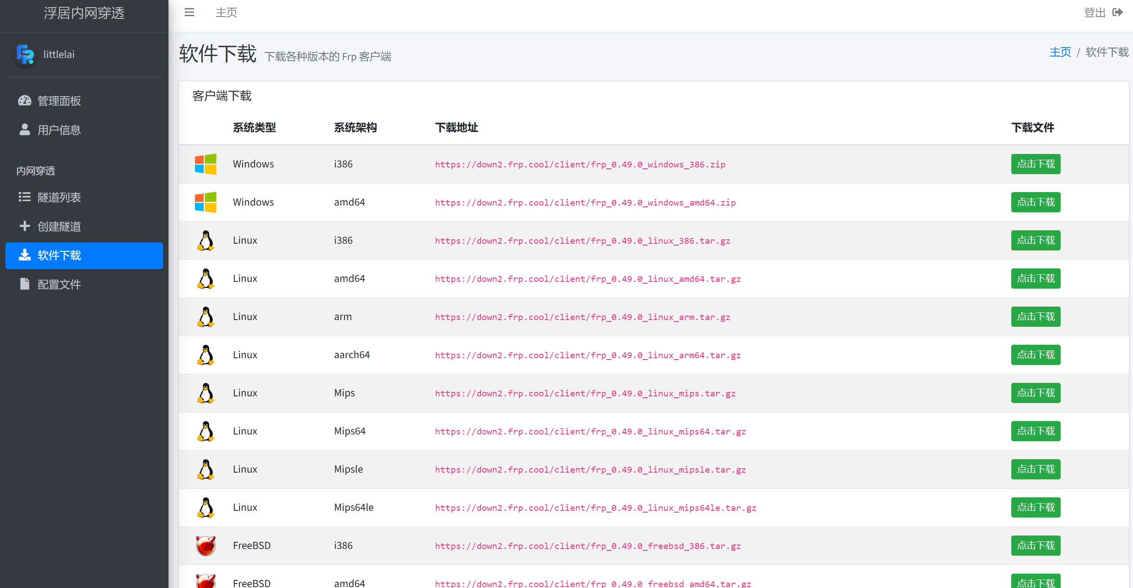Click the littlelai user avatar logo

(25, 54)
